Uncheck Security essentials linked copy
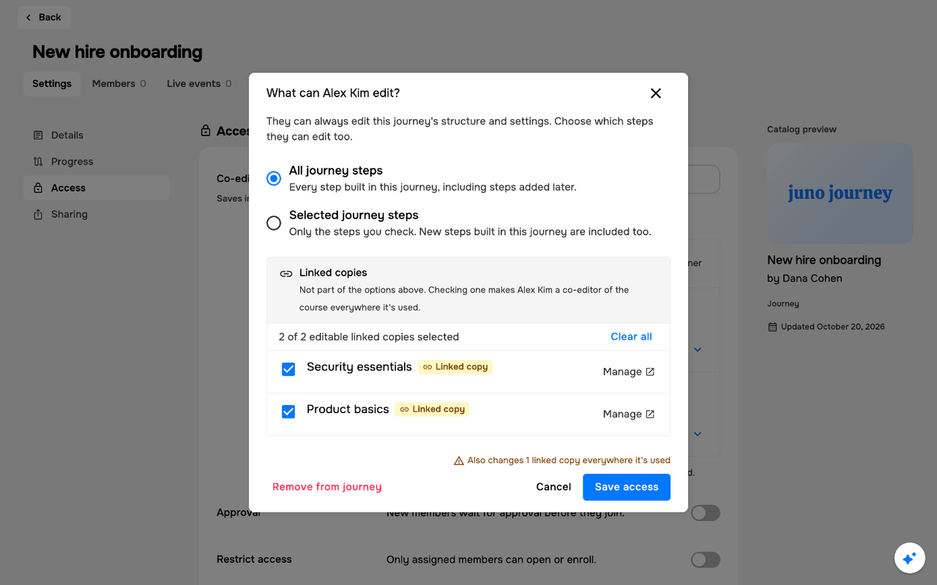937x585 pixels. point(288,369)
